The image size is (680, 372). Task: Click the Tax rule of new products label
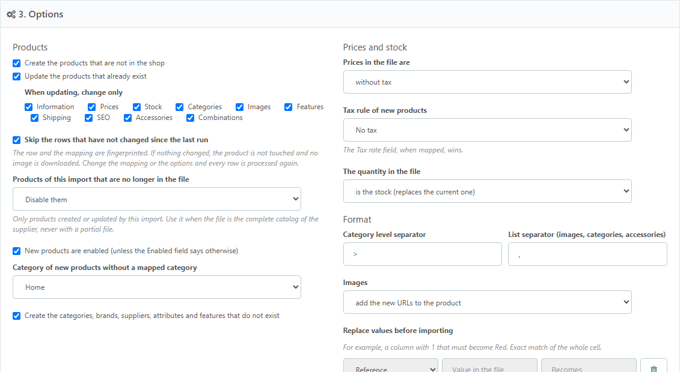(x=385, y=110)
